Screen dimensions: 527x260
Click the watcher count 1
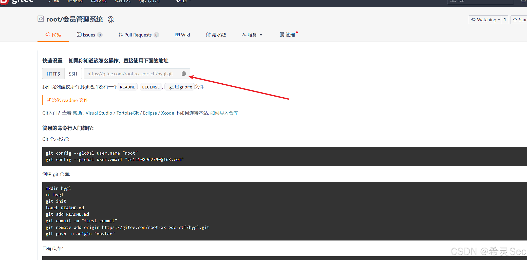[x=505, y=20]
